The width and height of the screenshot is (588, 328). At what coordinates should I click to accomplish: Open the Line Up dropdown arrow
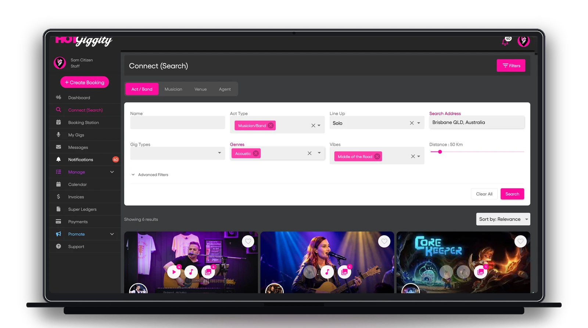419,123
